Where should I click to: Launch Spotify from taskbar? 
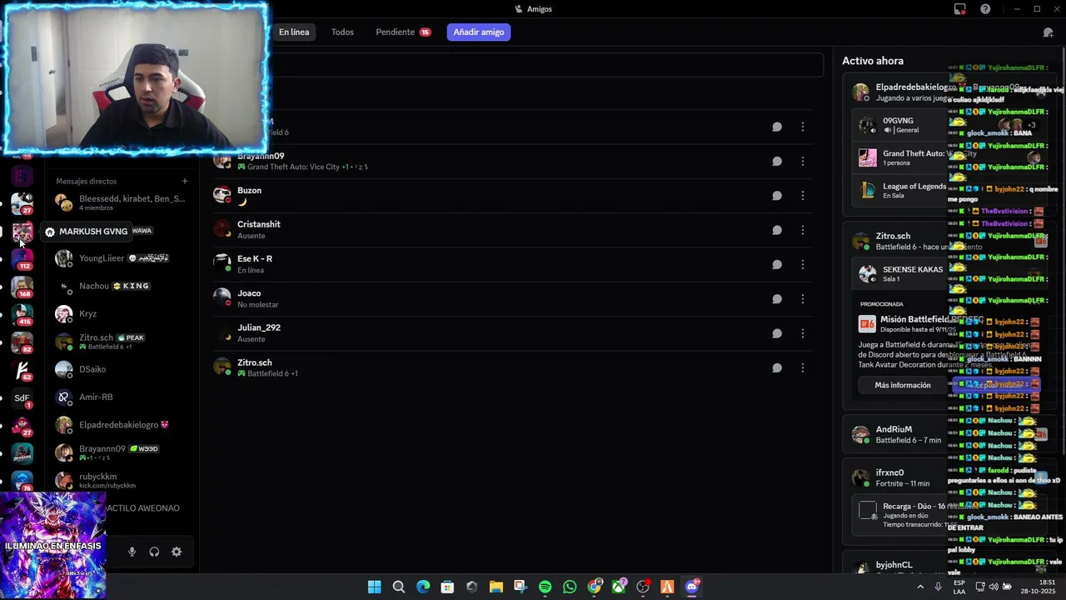[545, 587]
